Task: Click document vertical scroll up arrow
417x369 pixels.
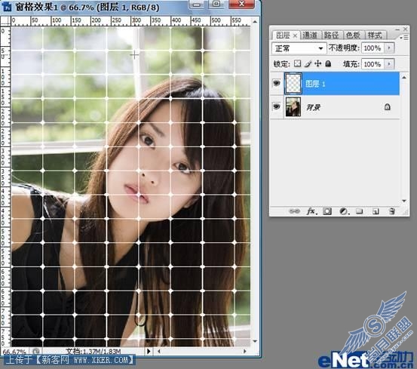Action: point(255,21)
